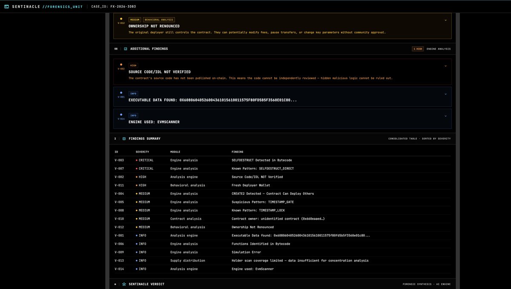The width and height of the screenshot is (511, 289).
Task: Click the Findings Summary table icon
Action: point(124,139)
